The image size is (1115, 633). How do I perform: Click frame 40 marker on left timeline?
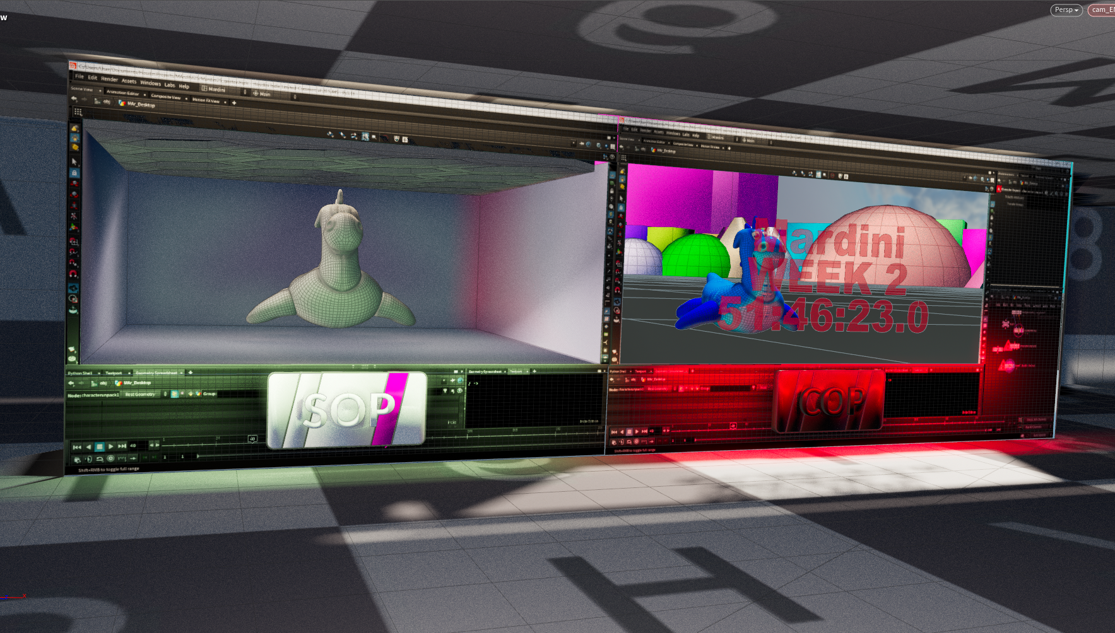252,439
